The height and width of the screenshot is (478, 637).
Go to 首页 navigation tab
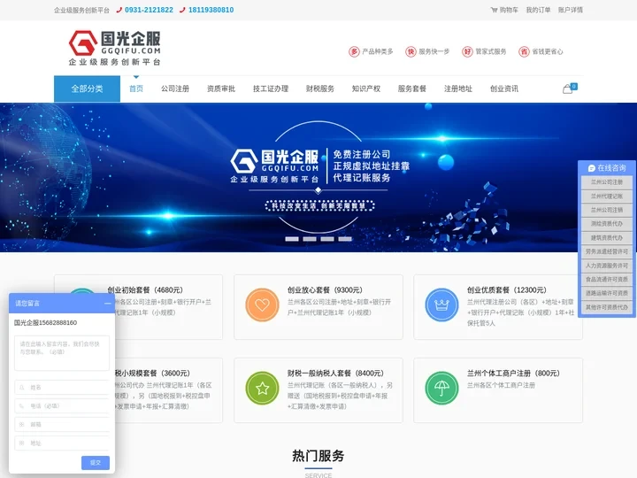coord(136,89)
